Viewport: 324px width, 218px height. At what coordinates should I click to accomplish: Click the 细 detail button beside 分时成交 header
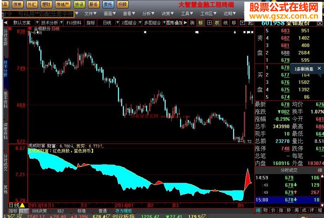(320, 170)
